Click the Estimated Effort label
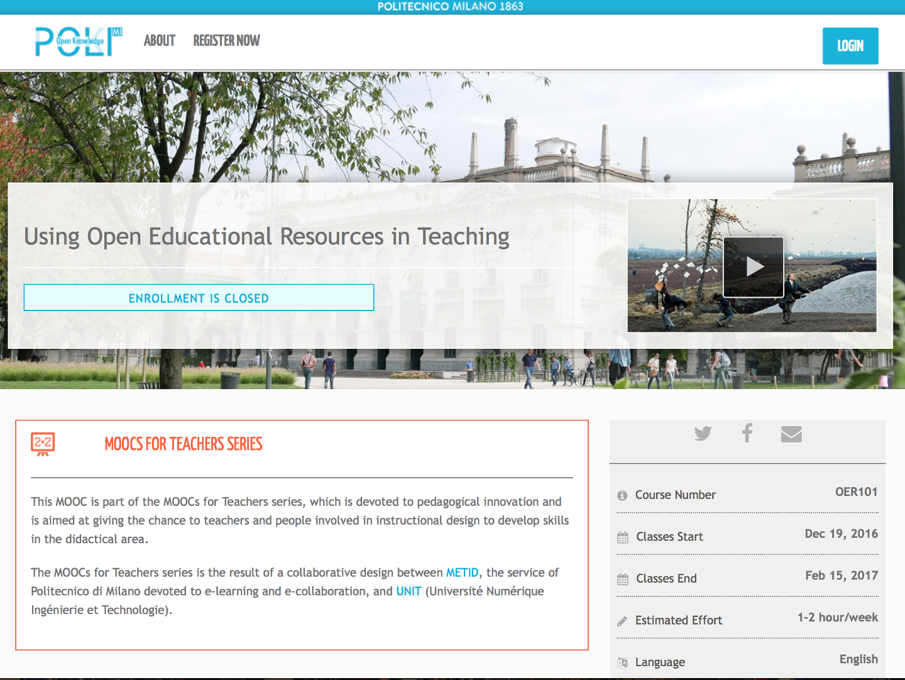Screen dimensions: 905x680 [x=679, y=620]
